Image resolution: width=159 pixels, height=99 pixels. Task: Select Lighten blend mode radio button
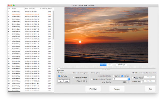(x=114, y=76)
